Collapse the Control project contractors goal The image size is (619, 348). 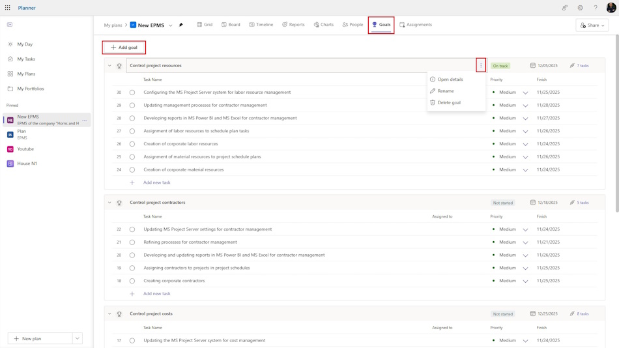coord(109,203)
